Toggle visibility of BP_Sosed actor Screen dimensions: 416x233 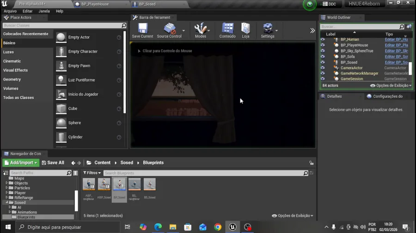pos(323,62)
